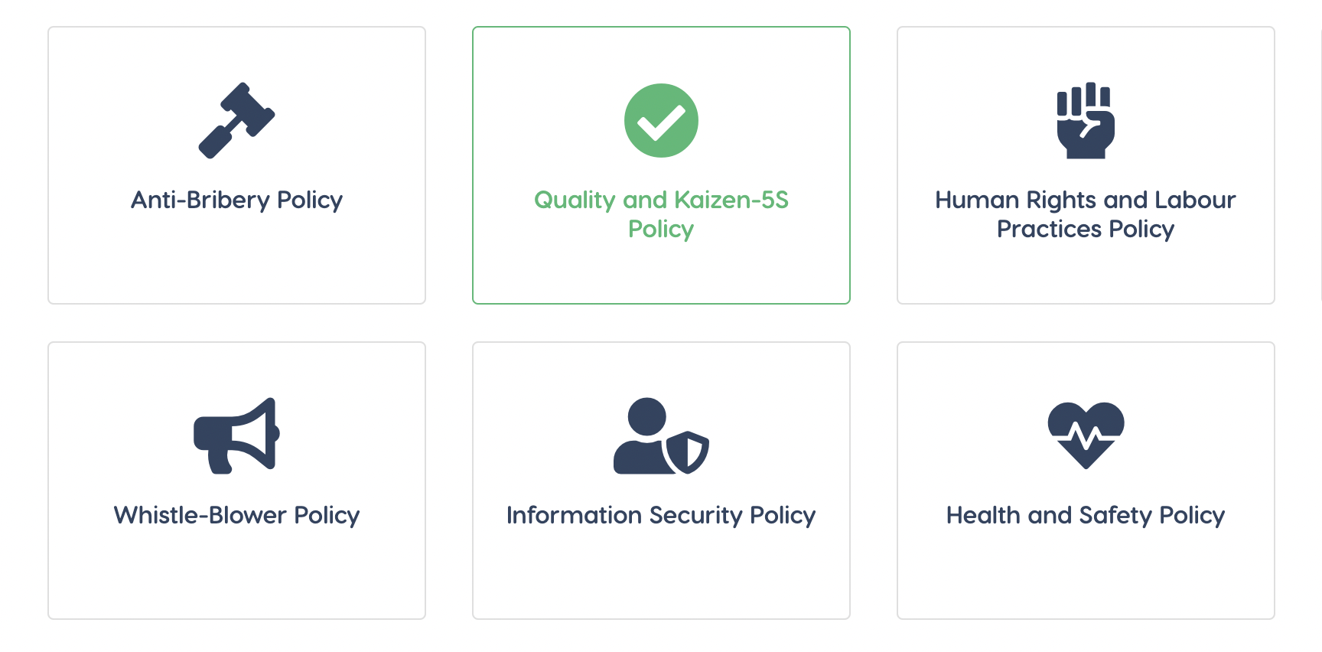Click the gavel icon for Anti-Bribery

coord(236,120)
